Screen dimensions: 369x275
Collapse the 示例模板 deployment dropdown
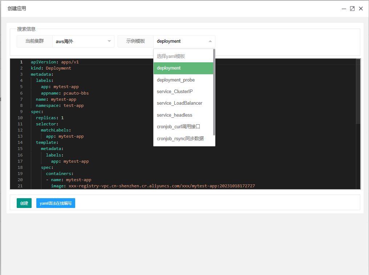(184, 41)
